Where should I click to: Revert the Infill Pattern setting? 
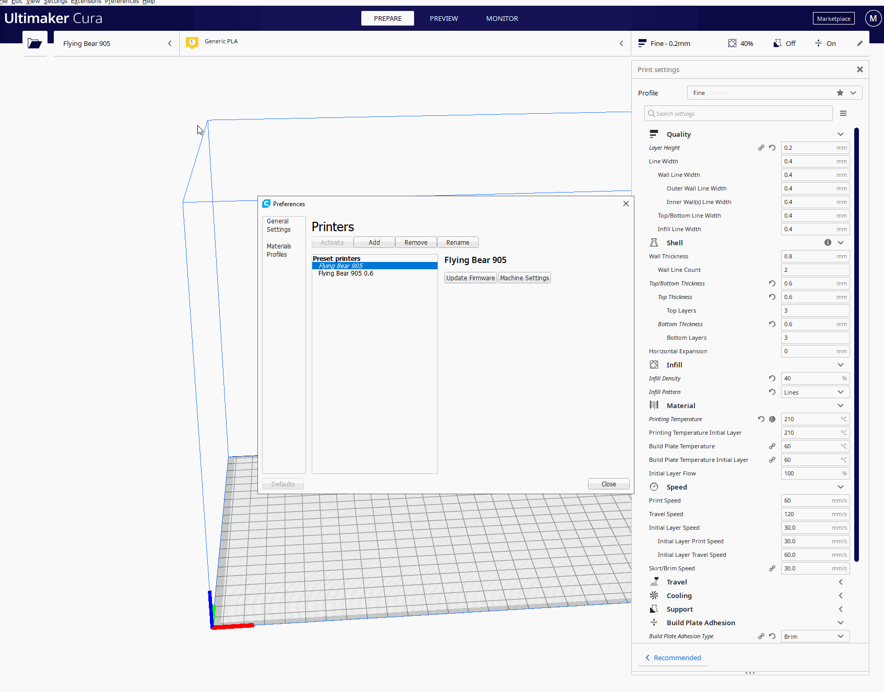point(772,392)
